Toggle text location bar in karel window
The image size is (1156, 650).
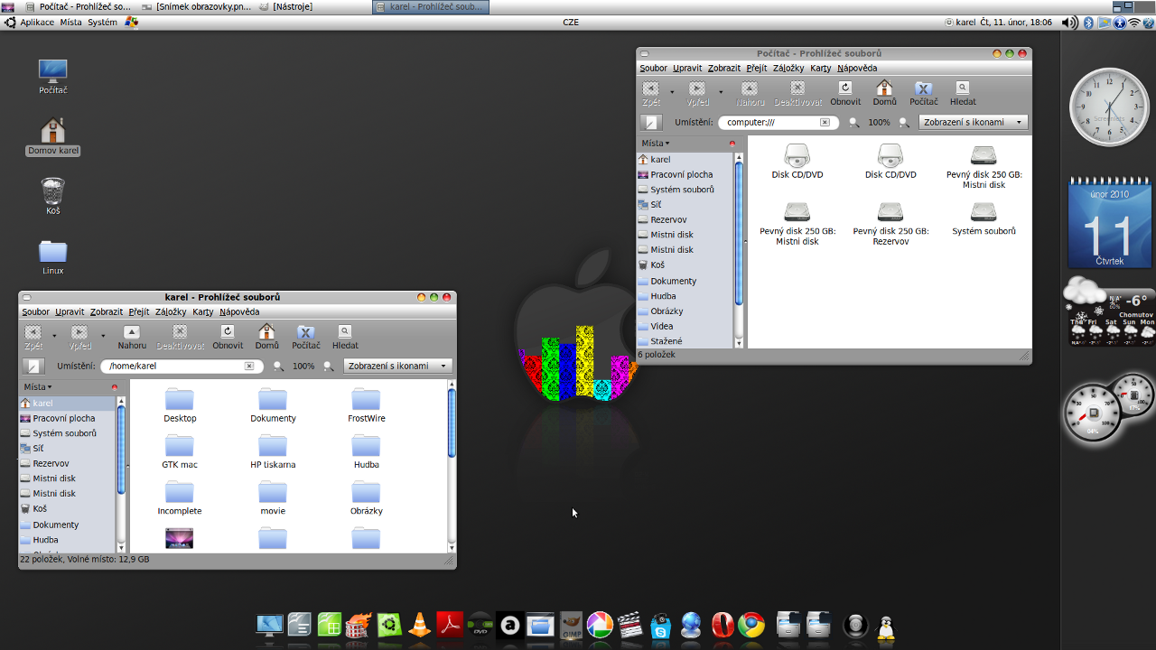tap(33, 367)
